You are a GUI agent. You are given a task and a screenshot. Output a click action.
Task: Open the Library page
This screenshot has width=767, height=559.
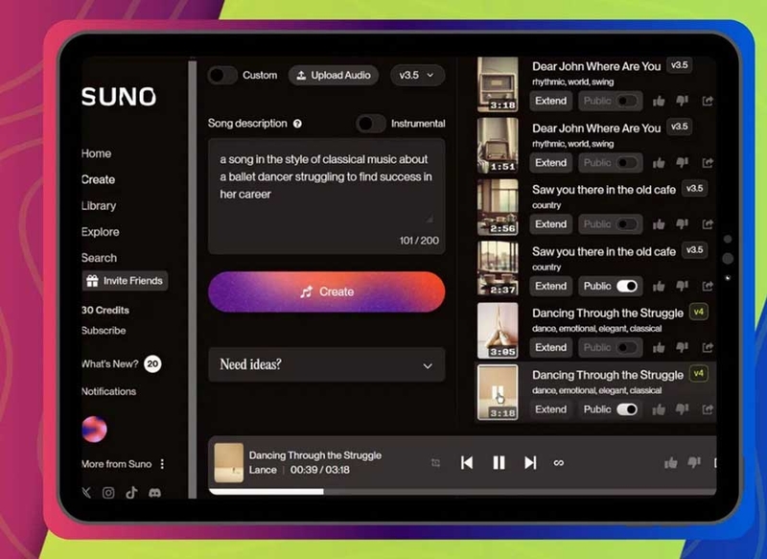click(x=99, y=206)
